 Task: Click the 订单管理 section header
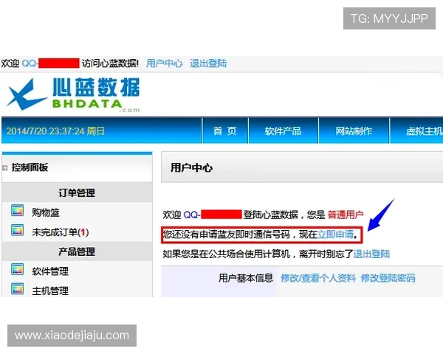click(x=77, y=193)
